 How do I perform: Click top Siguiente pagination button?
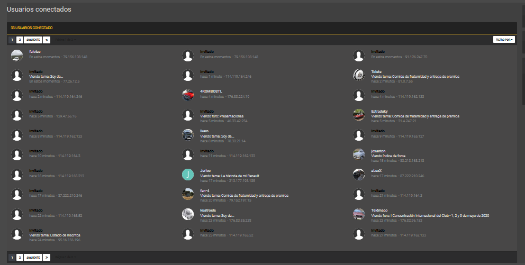(33, 40)
